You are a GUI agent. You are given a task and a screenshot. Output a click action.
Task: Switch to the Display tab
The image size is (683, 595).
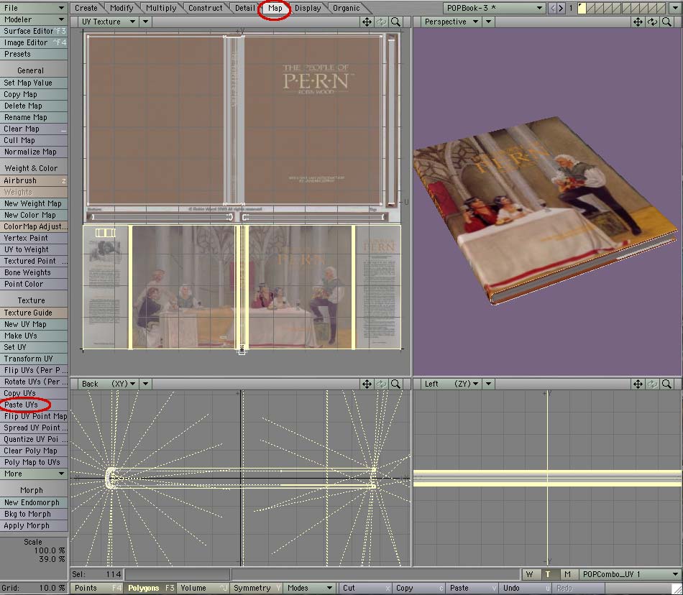coord(308,8)
